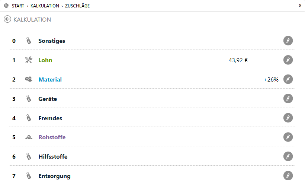Edit the Rohstoffe surcharge entry
The height and width of the screenshot is (194, 305).
click(x=288, y=137)
